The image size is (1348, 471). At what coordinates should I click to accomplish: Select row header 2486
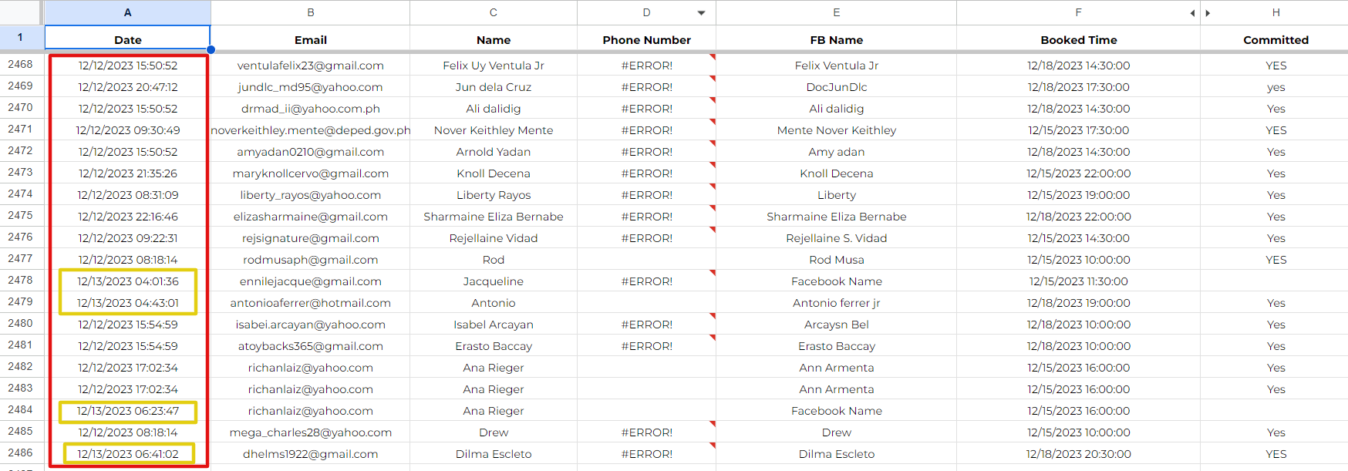tap(21, 453)
